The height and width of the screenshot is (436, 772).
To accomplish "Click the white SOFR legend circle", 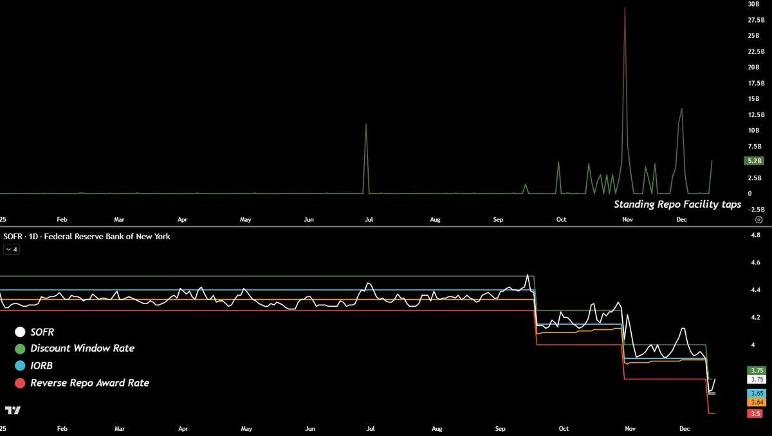I will click(20, 332).
